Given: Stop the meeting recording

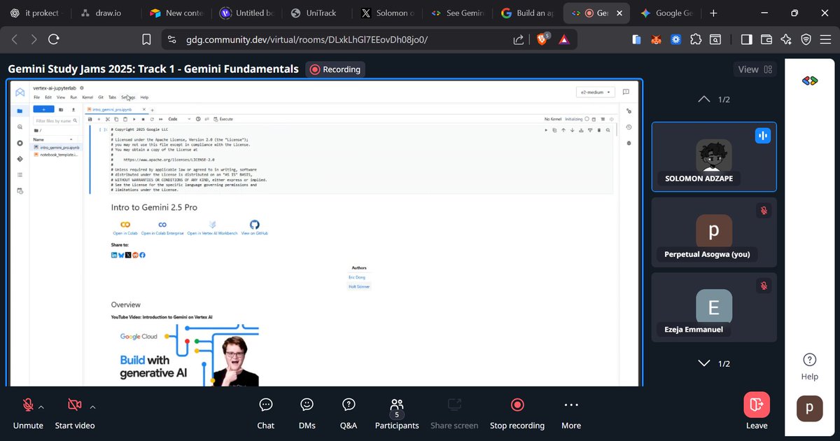Looking at the screenshot, I should tap(517, 413).
